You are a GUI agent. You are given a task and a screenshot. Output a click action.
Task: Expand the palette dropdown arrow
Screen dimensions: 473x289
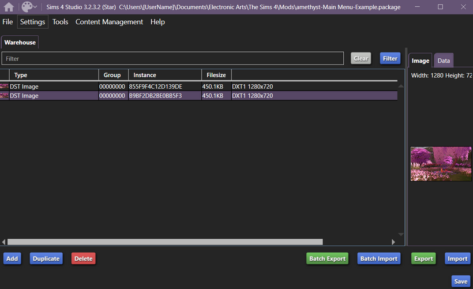36,7
